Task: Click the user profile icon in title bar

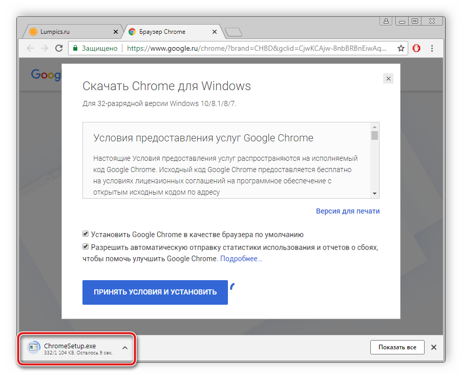Action: pos(386,21)
